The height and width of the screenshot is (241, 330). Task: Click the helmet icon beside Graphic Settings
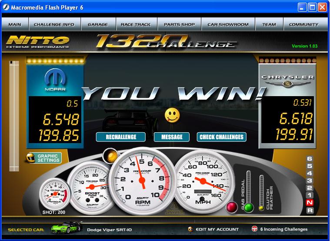point(30,158)
